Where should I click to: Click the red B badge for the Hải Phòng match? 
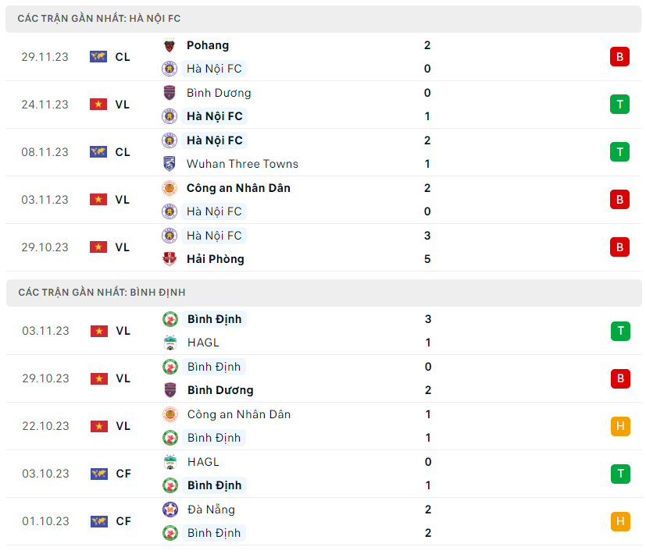pyautogui.click(x=619, y=247)
